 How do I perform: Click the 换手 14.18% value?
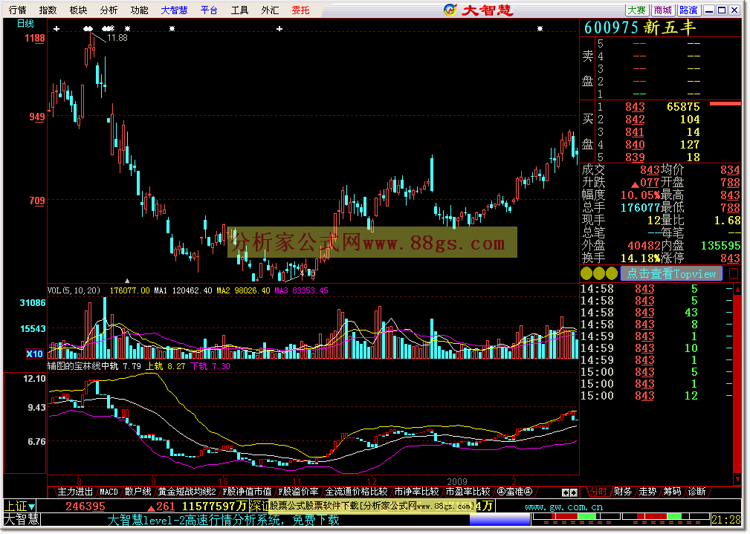pos(640,258)
